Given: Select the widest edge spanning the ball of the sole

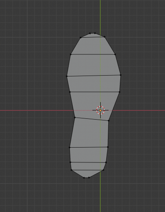Looking at the screenshot, I should (x=93, y=76).
